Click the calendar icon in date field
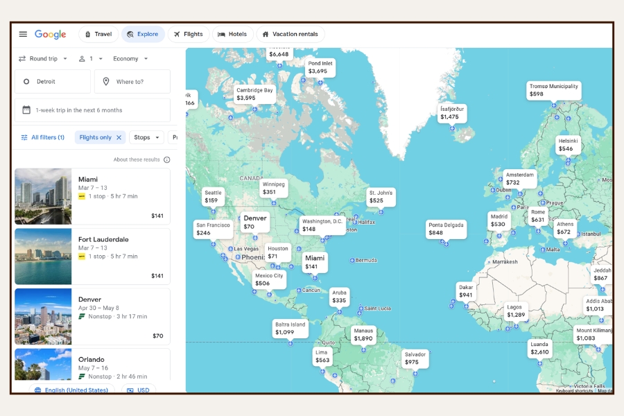The height and width of the screenshot is (416, 624). [26, 110]
